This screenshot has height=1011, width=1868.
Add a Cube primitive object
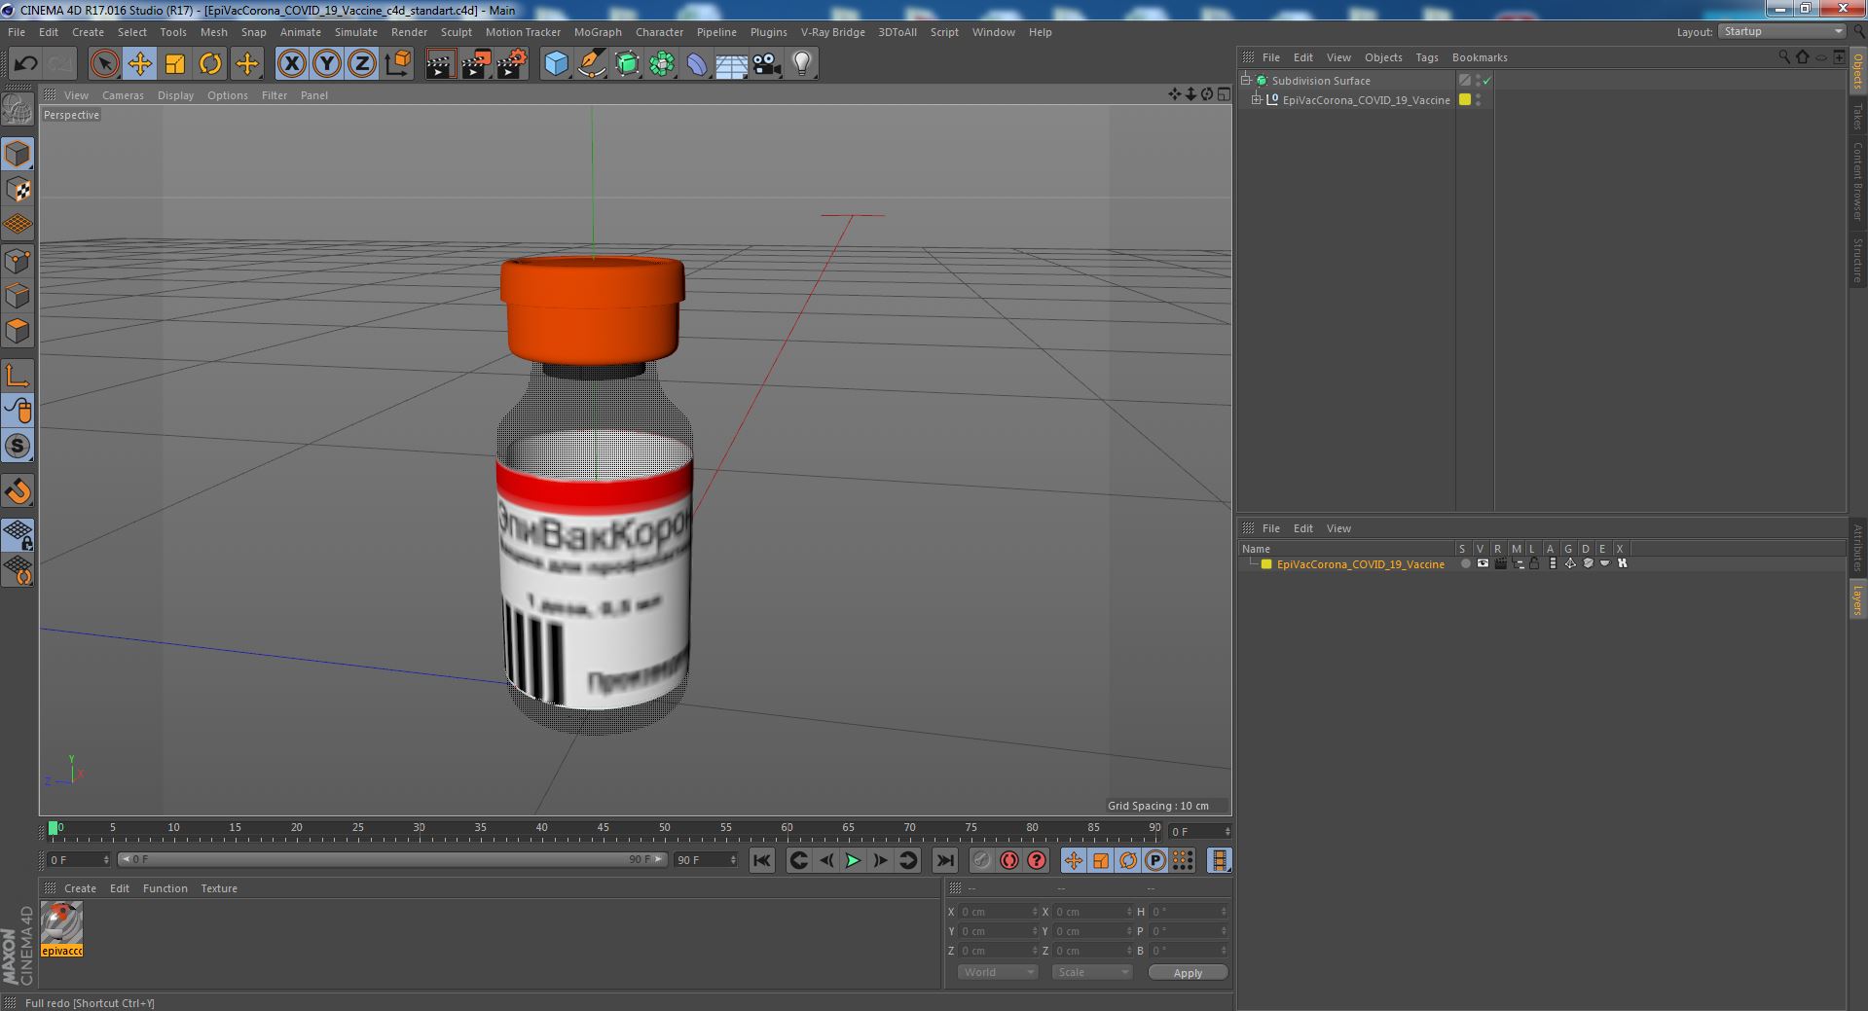(556, 64)
